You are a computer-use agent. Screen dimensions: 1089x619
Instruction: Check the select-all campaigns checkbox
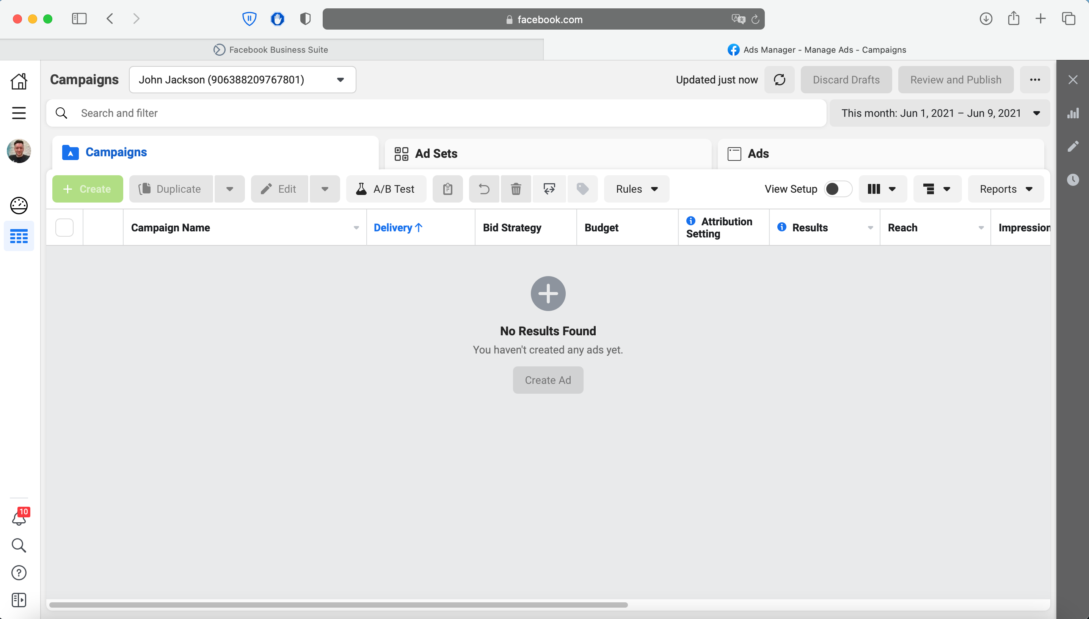click(64, 228)
